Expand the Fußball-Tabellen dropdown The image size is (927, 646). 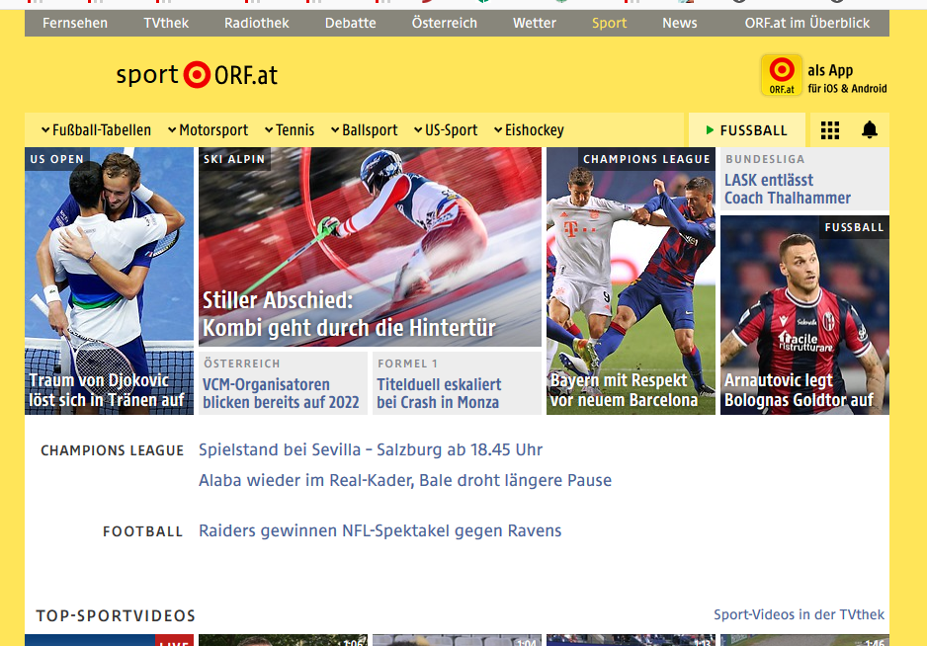point(96,130)
